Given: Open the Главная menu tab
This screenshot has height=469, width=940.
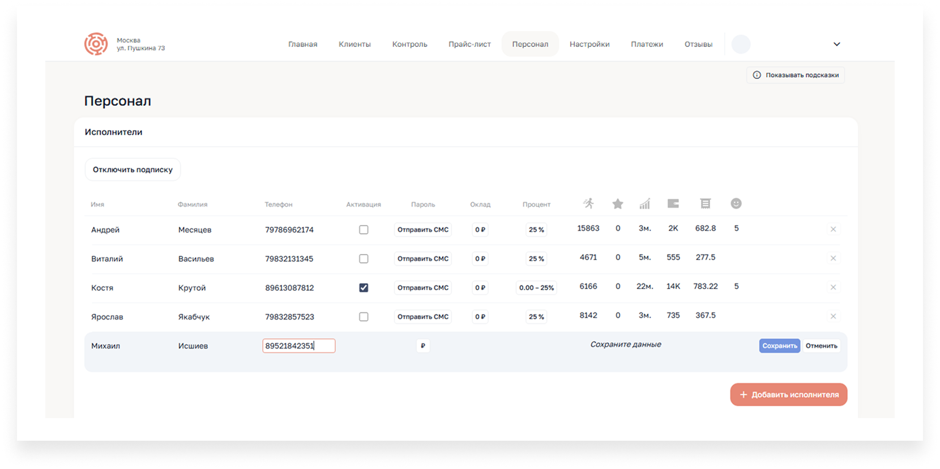Looking at the screenshot, I should coord(302,44).
